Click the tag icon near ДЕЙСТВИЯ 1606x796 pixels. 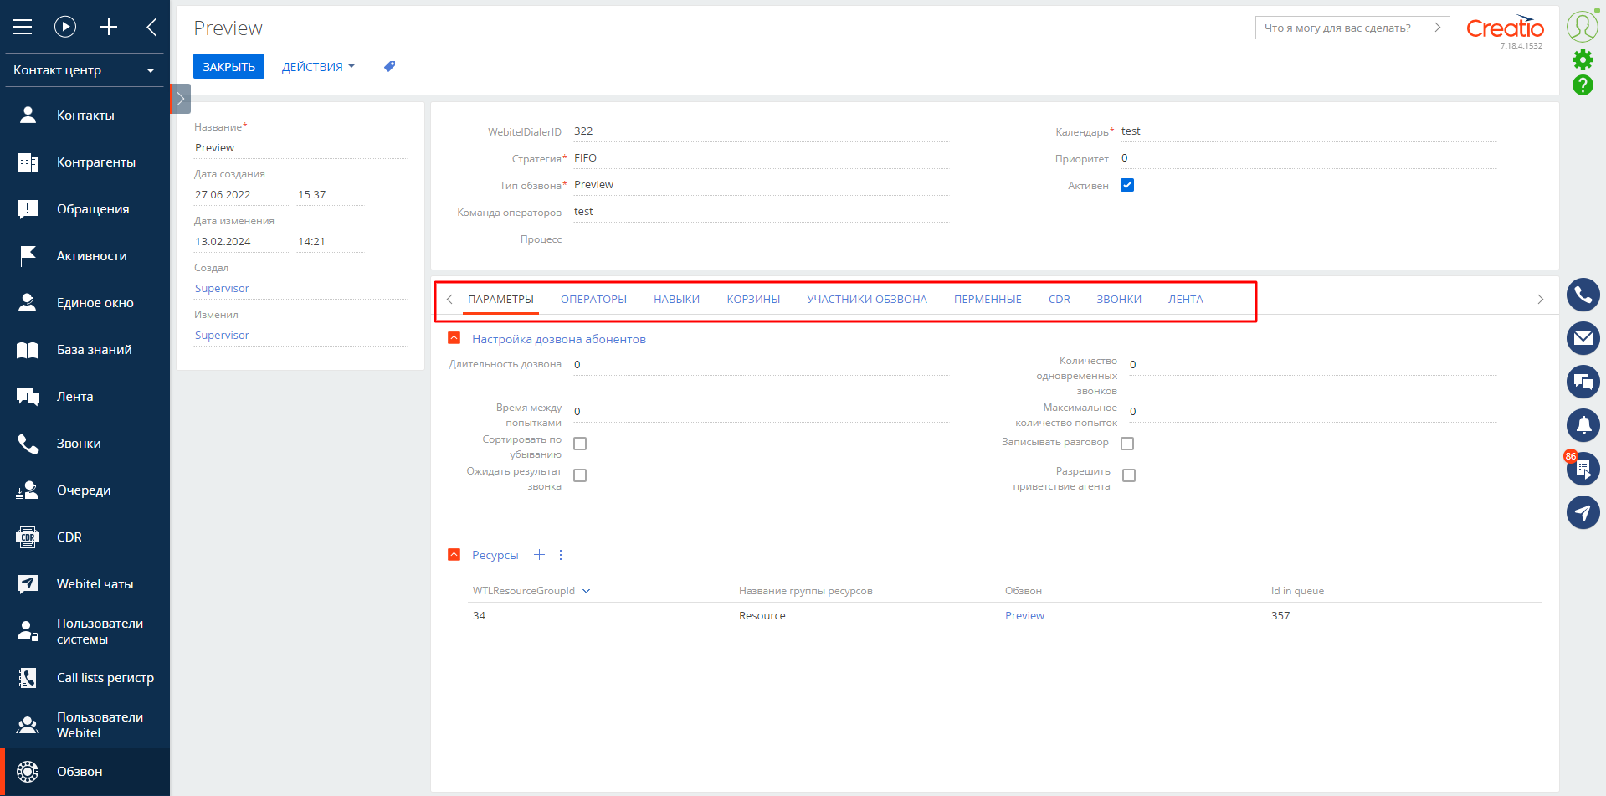(x=389, y=66)
